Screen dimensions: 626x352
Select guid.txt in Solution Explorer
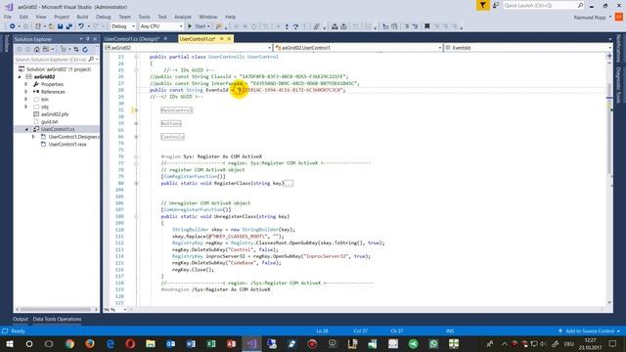pyautogui.click(x=50, y=121)
